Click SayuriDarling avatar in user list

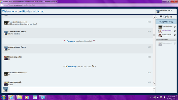click(x=160, y=31)
